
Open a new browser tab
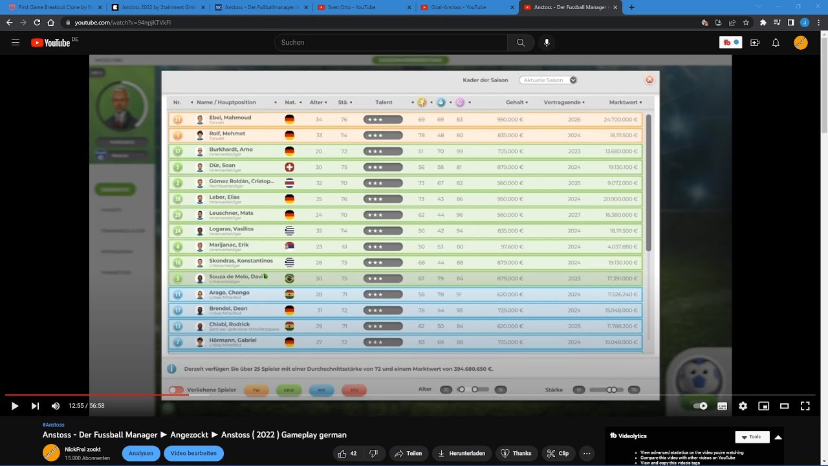click(x=632, y=7)
